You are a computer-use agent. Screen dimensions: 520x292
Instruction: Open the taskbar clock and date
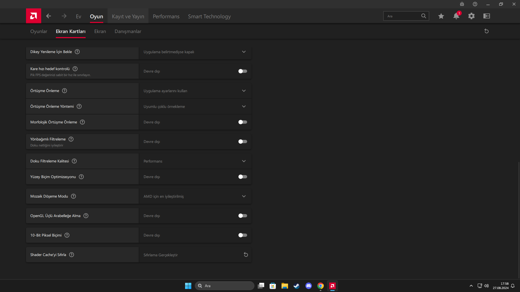pyautogui.click(x=500, y=286)
